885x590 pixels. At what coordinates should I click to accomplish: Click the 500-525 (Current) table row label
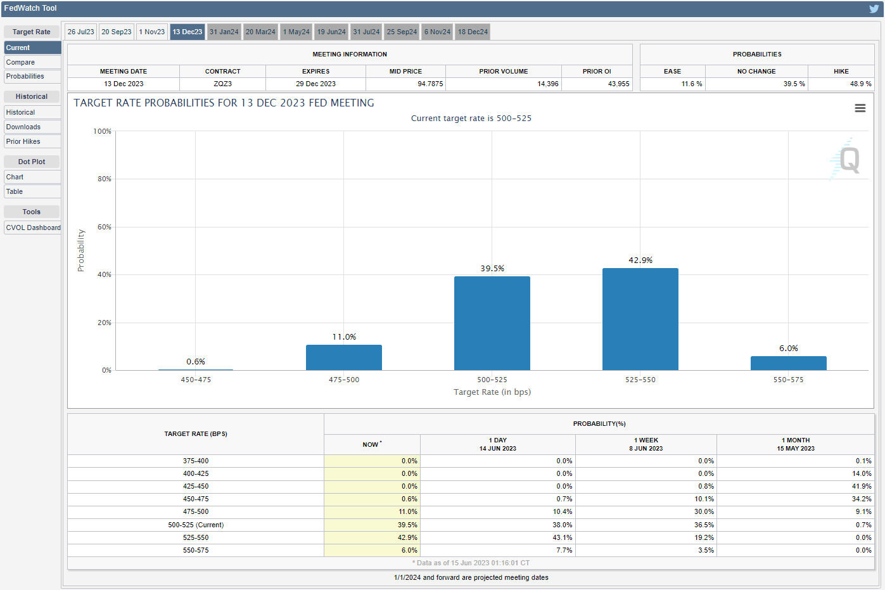pos(196,525)
